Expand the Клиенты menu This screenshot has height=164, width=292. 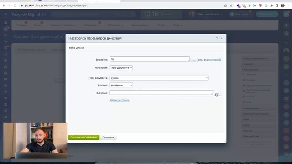pos(91,25)
